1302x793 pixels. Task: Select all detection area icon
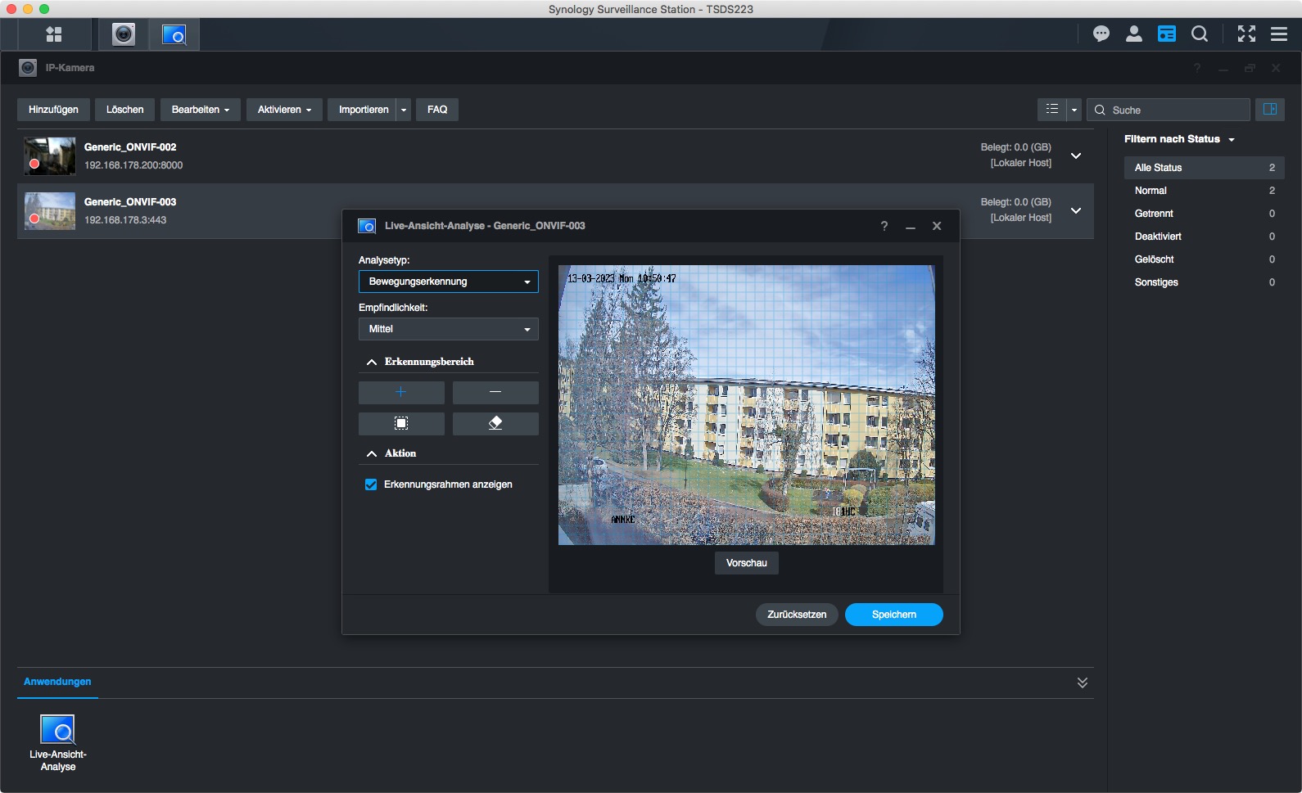[x=401, y=424]
